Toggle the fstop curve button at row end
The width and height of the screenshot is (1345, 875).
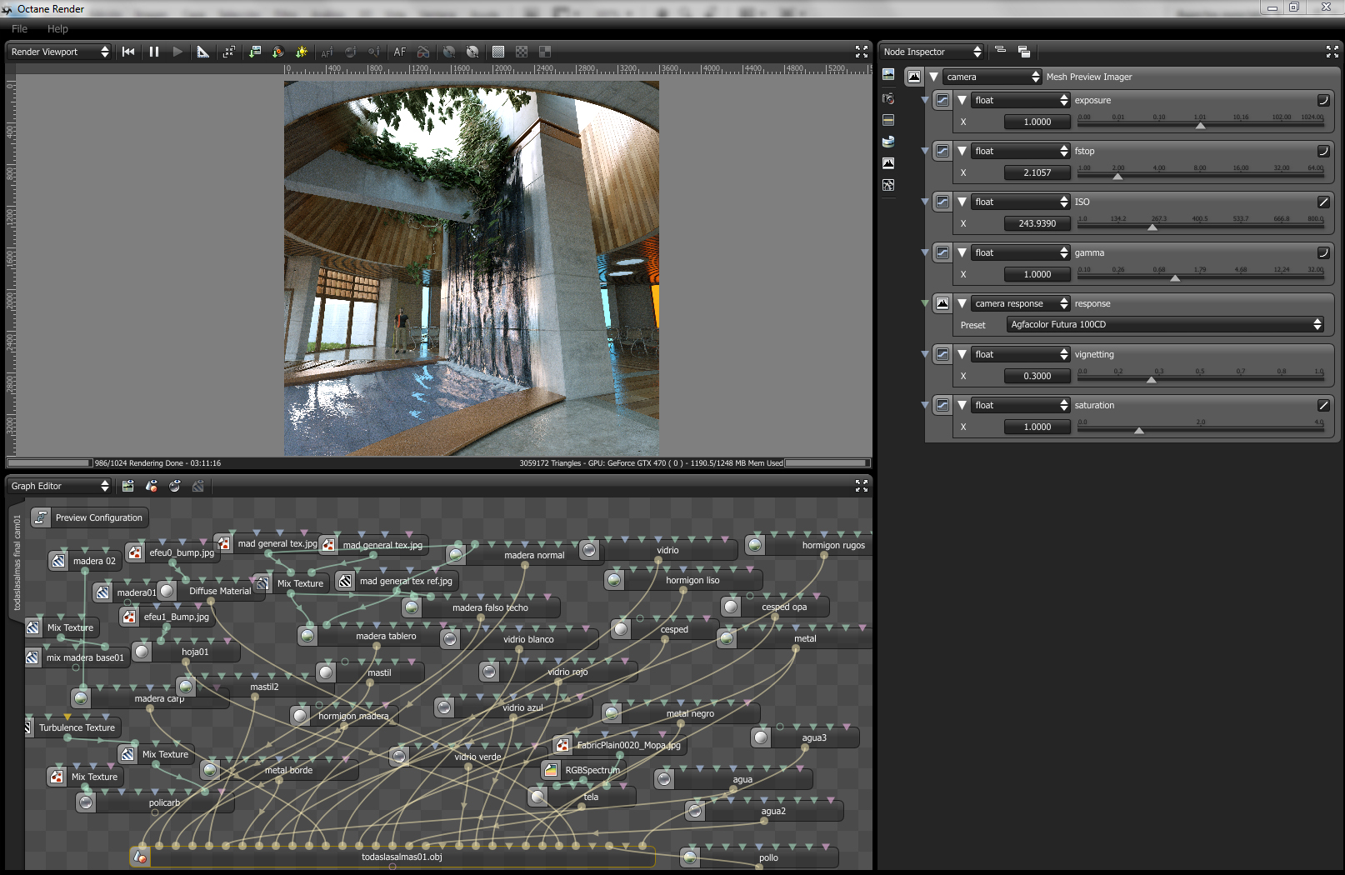pyautogui.click(x=1323, y=151)
